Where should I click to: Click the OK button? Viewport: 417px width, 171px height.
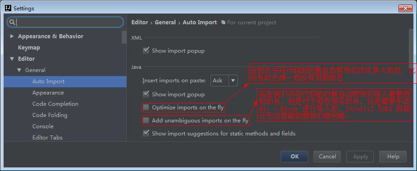pyautogui.click(x=294, y=157)
